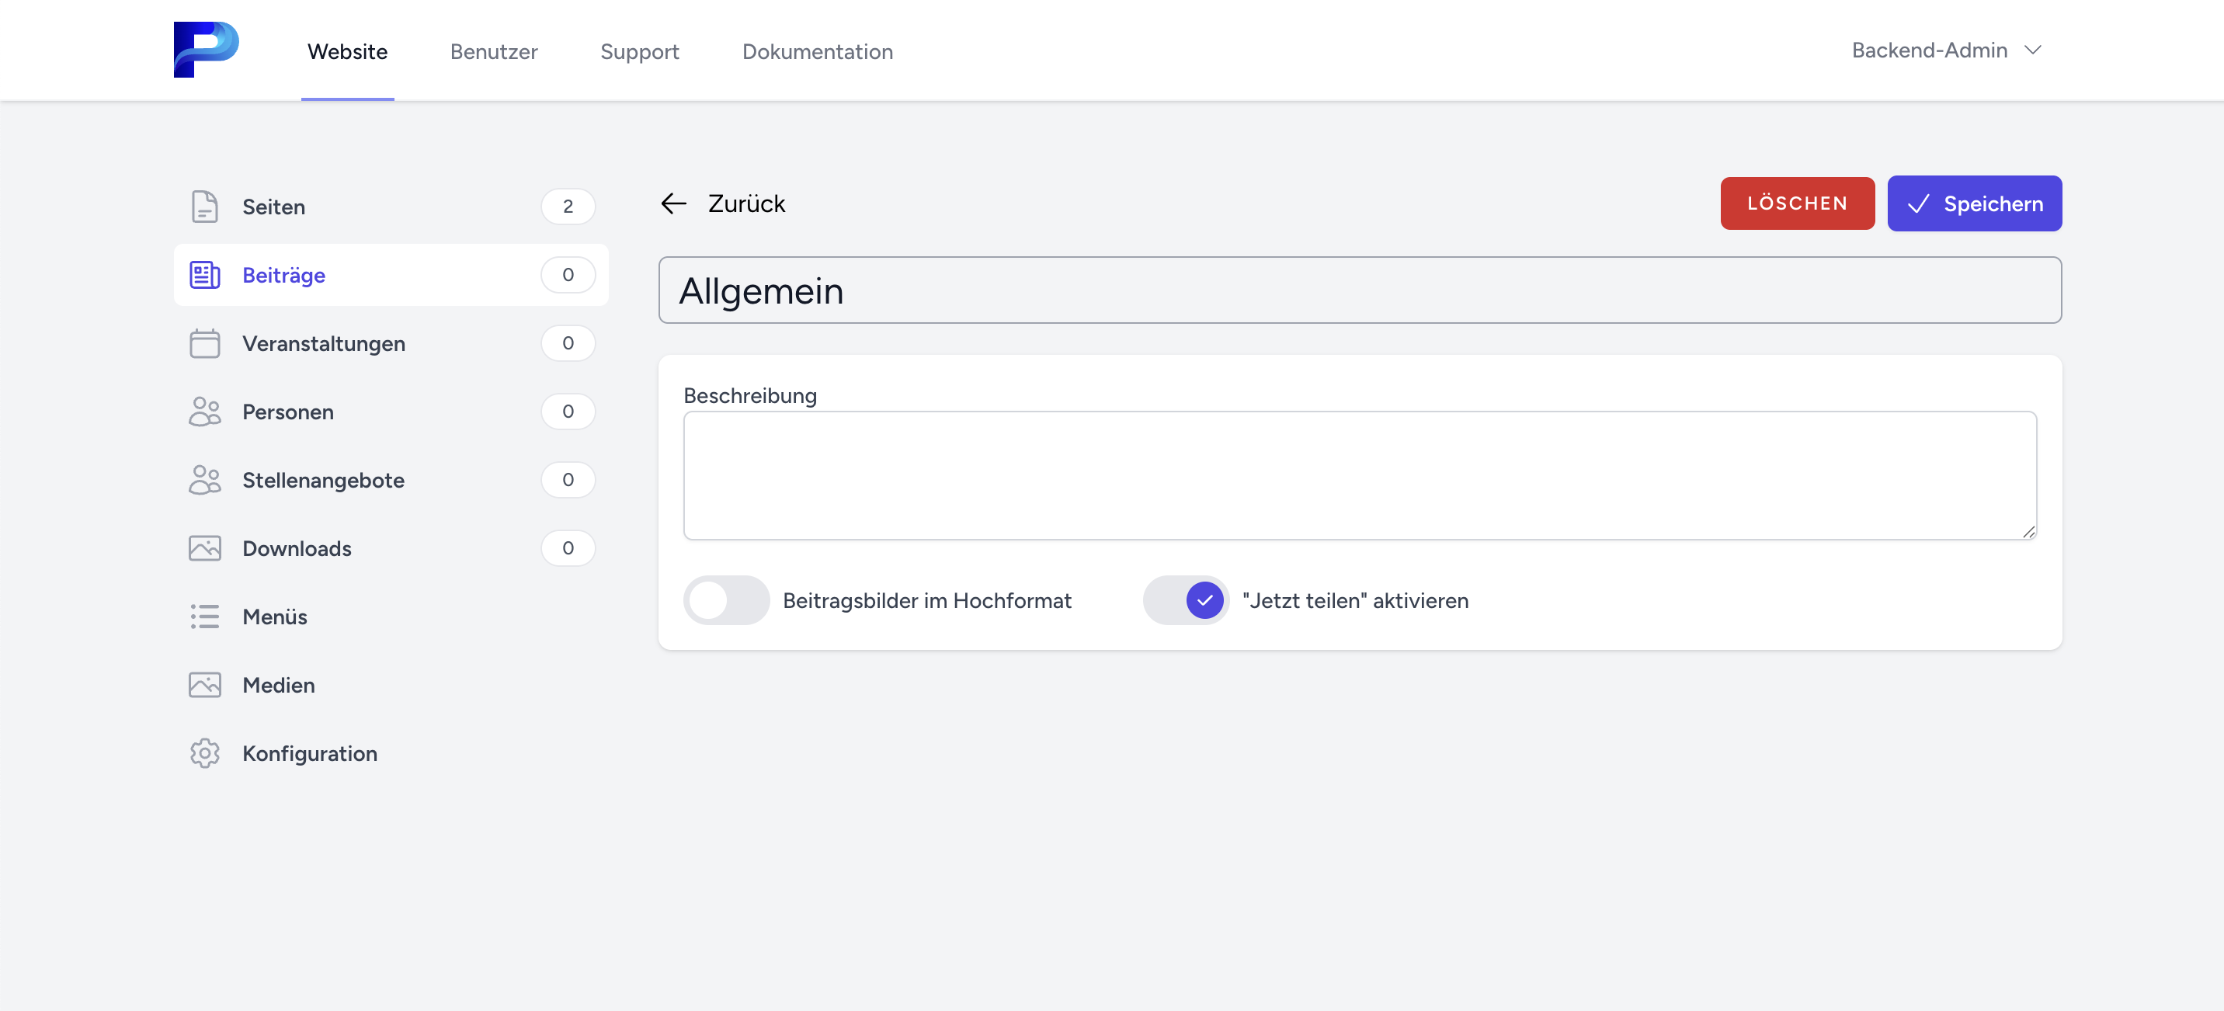Click the Menüs list icon
The image size is (2224, 1011).
click(x=204, y=617)
